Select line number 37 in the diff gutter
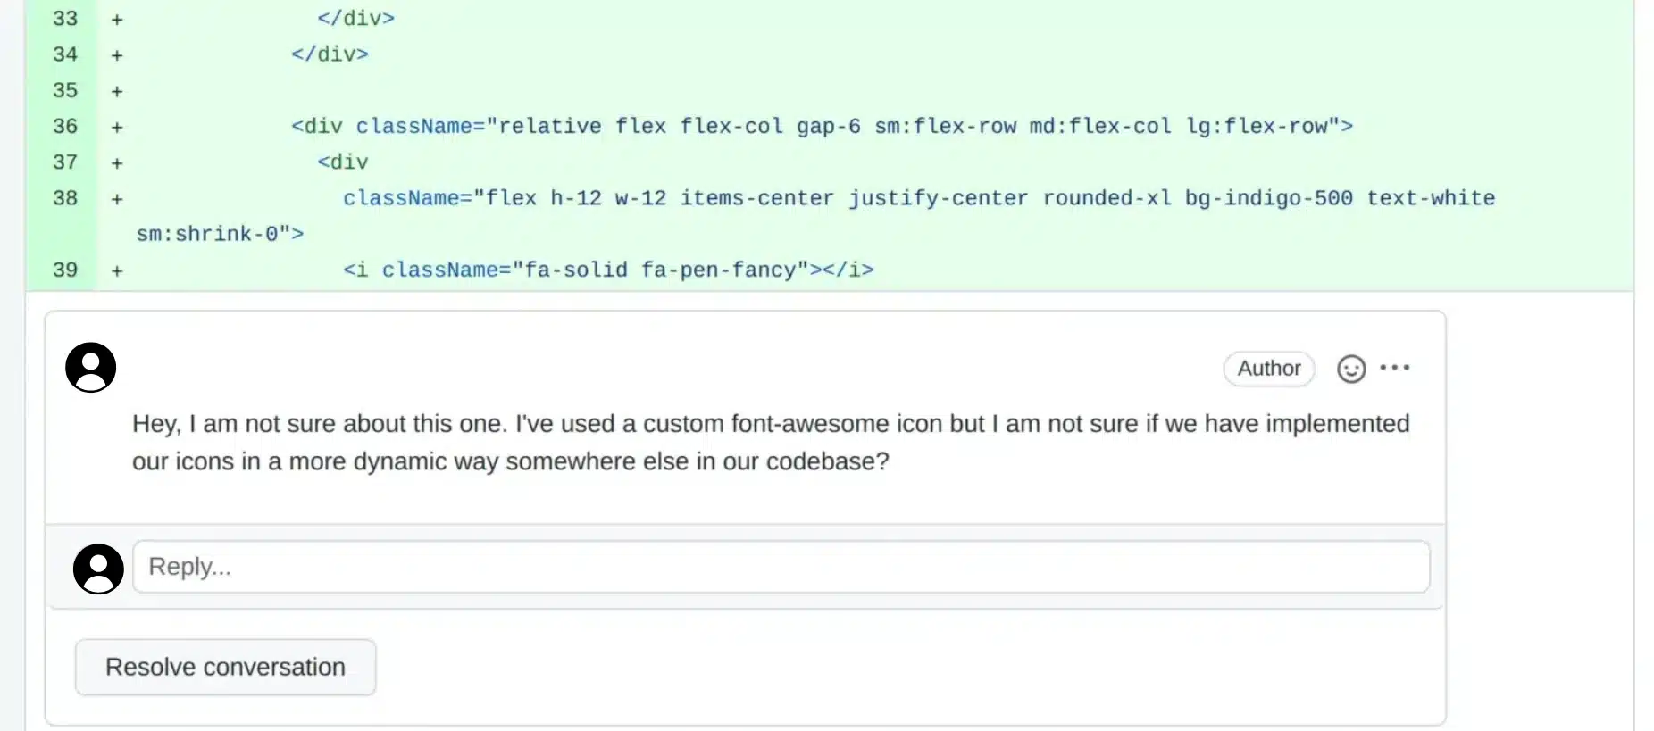The width and height of the screenshot is (1654, 731). (65, 162)
